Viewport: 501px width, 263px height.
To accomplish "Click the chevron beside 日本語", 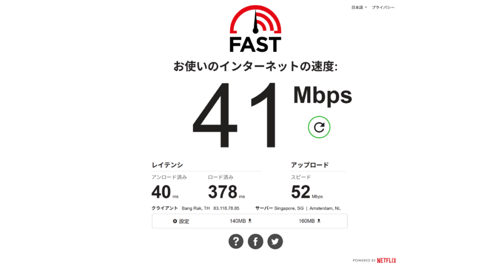I will click(x=366, y=7).
